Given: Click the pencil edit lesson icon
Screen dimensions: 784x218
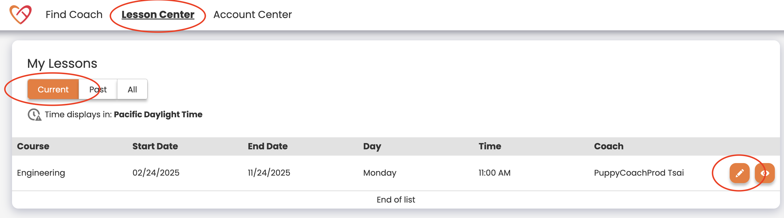Looking at the screenshot, I should pos(739,173).
